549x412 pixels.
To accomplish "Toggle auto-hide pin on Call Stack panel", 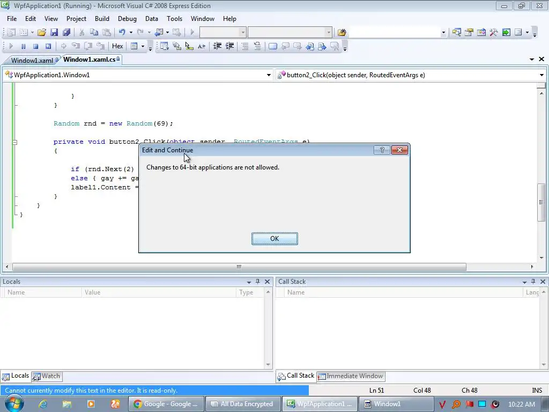I will [x=533, y=281].
